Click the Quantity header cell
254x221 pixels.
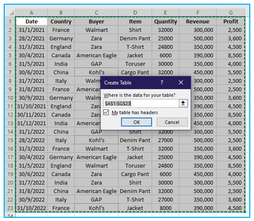coord(165,22)
